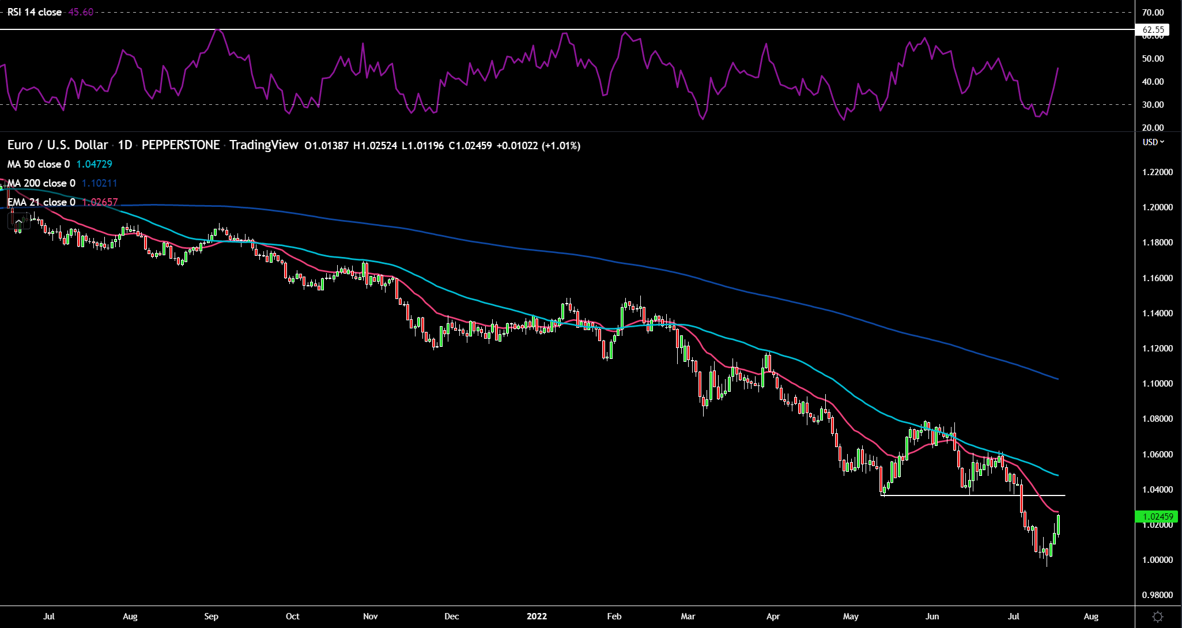Click the Jun label on time axis
The image size is (1182, 628).
(x=932, y=616)
